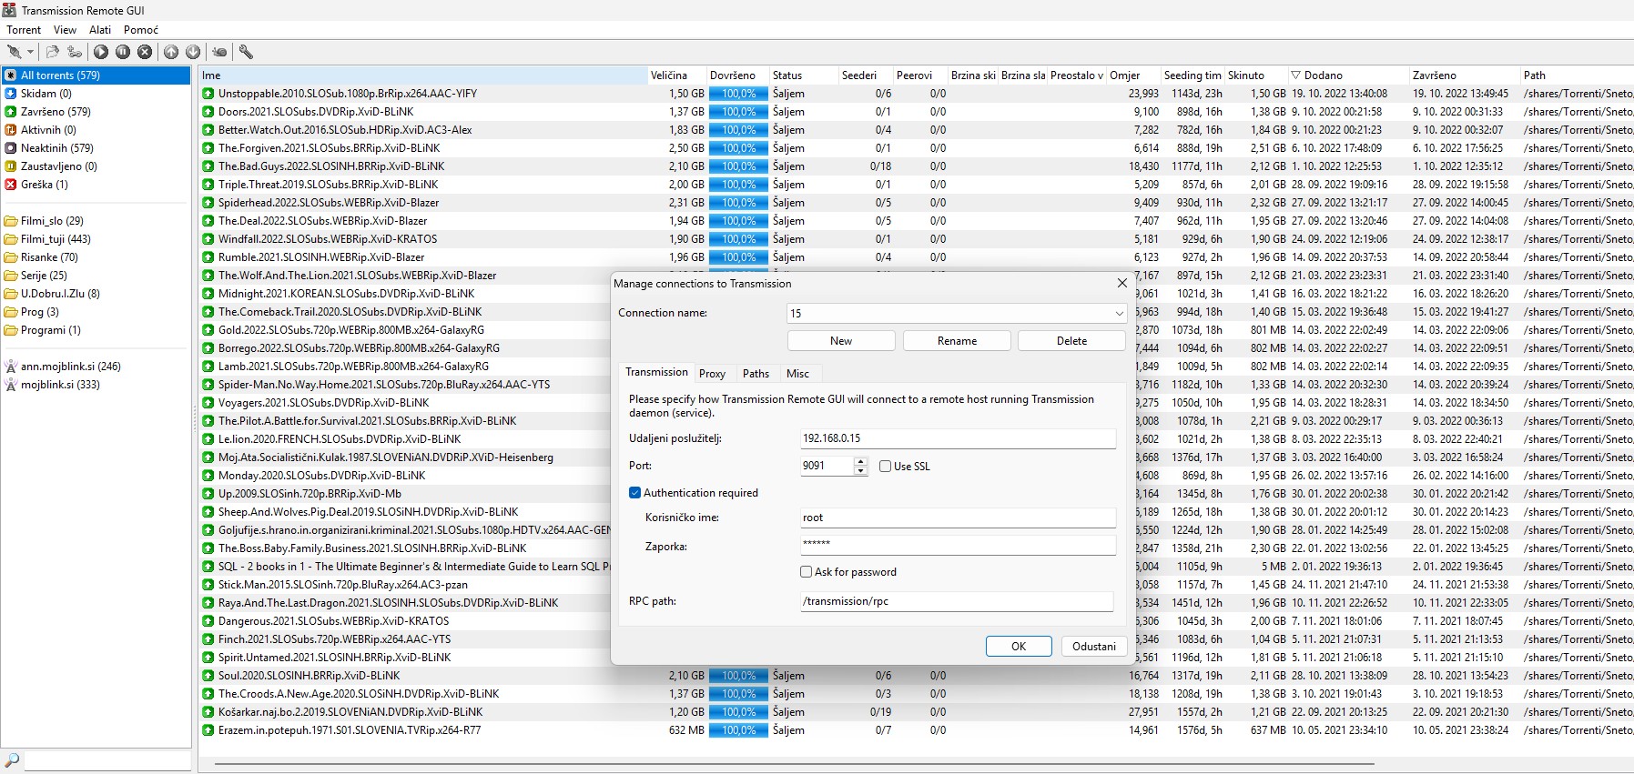Sort by the Dodano column header
Viewport: 1634px width, 774px height.
tap(1347, 75)
